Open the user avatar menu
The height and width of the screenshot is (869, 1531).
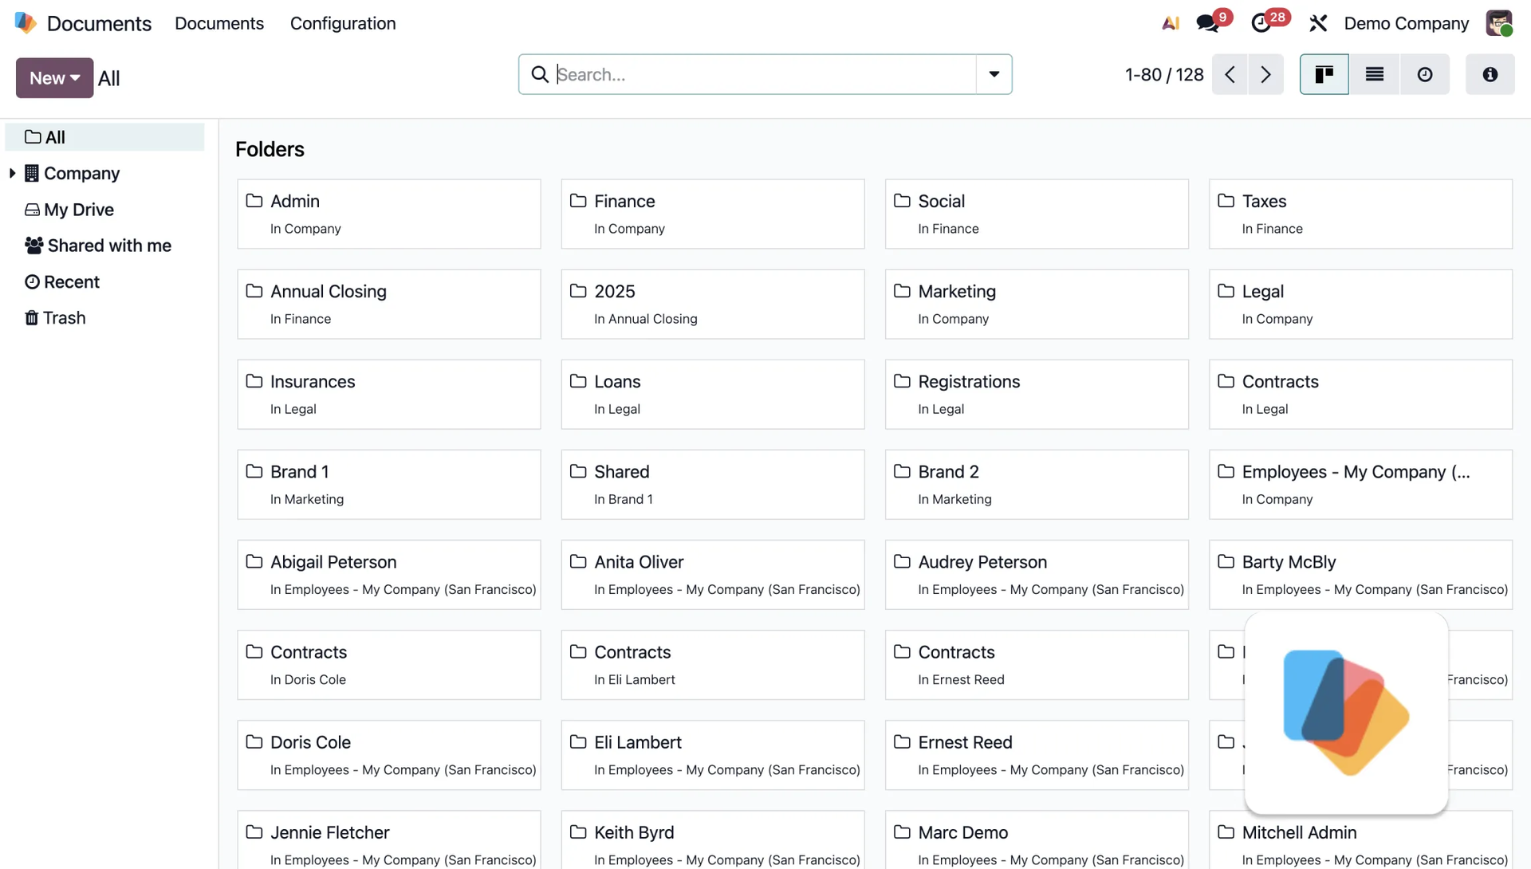pos(1499,23)
